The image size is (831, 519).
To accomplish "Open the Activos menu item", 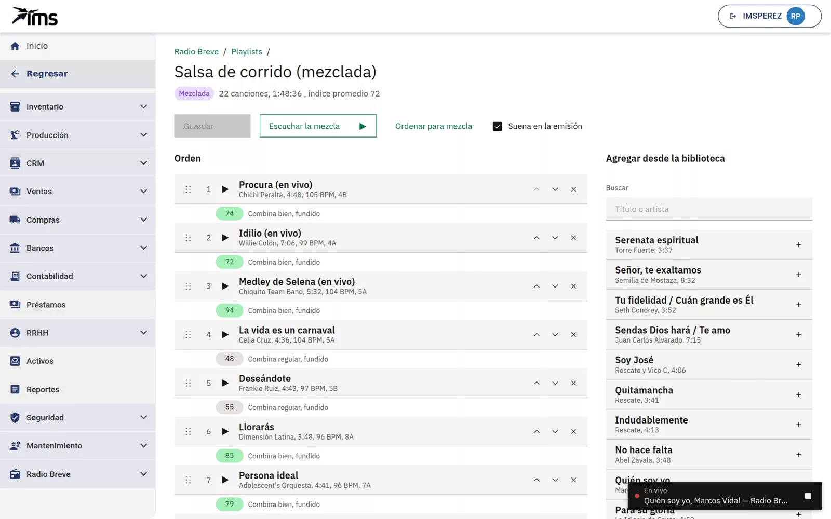I will click(78, 361).
